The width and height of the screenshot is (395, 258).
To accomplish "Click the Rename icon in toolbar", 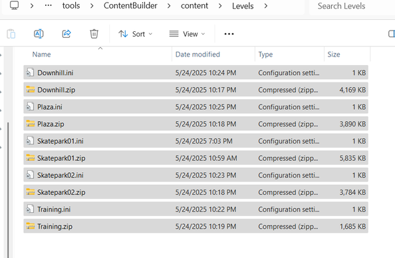I will (x=39, y=34).
